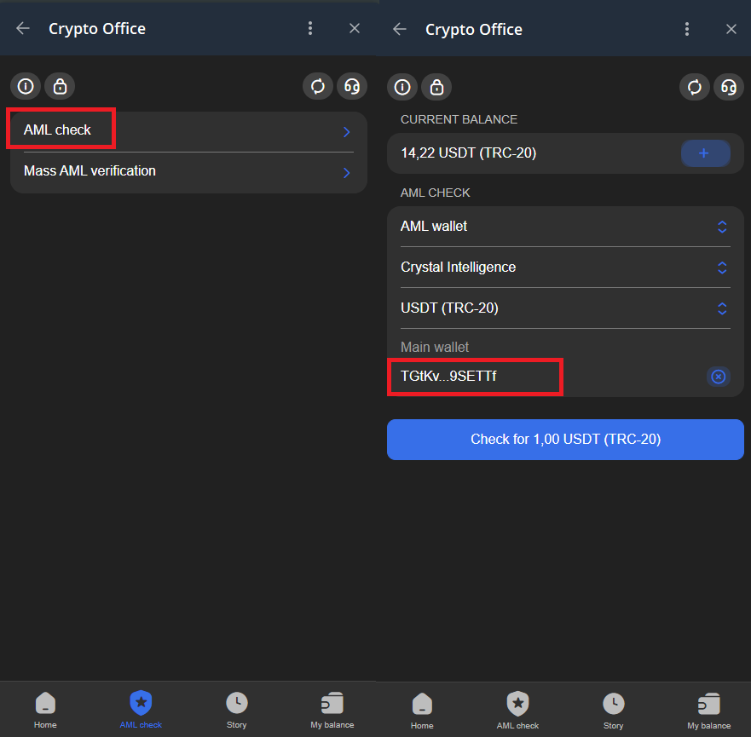Image resolution: width=751 pixels, height=737 pixels.
Task: Open the info icon on left panel
Action: pos(25,86)
